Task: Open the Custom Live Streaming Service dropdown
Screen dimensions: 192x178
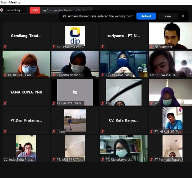Action: click(90, 10)
